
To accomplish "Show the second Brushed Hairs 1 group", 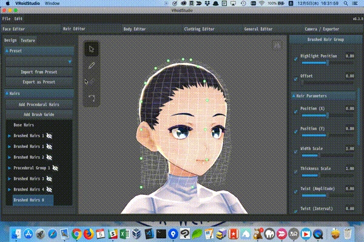I will [49, 146].
